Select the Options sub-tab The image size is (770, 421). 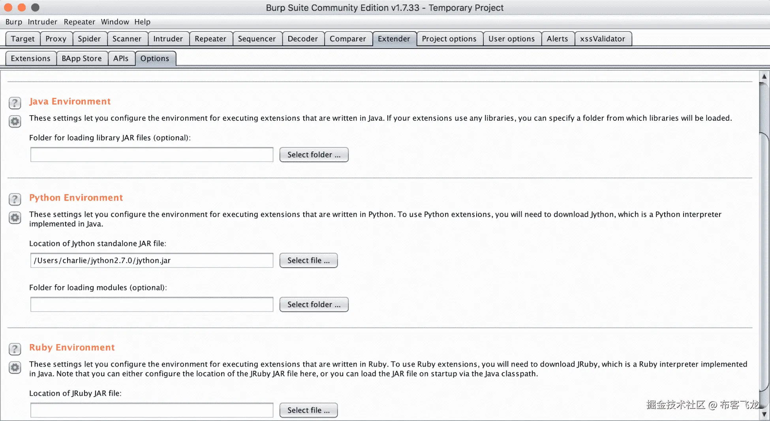pos(155,58)
